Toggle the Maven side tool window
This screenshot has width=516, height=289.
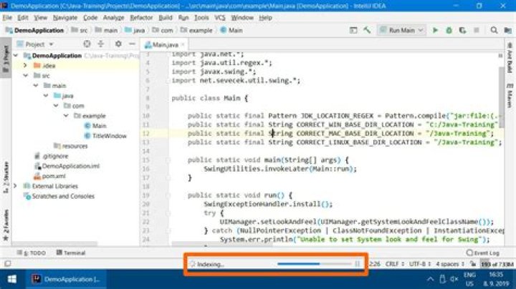(510, 95)
